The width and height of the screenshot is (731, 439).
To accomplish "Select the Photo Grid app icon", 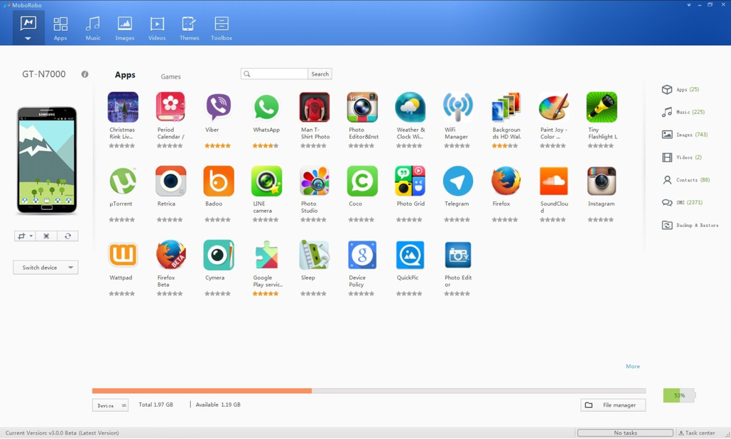I will [x=410, y=181].
